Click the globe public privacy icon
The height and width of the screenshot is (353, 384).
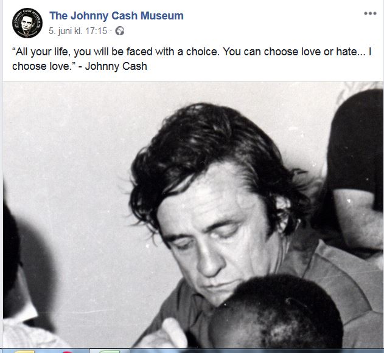[120, 31]
